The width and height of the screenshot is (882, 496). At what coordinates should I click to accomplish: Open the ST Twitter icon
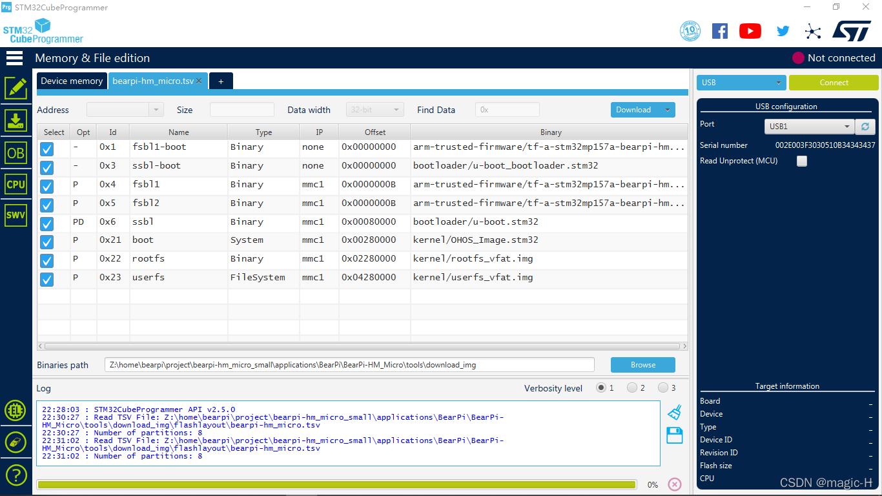(x=783, y=31)
